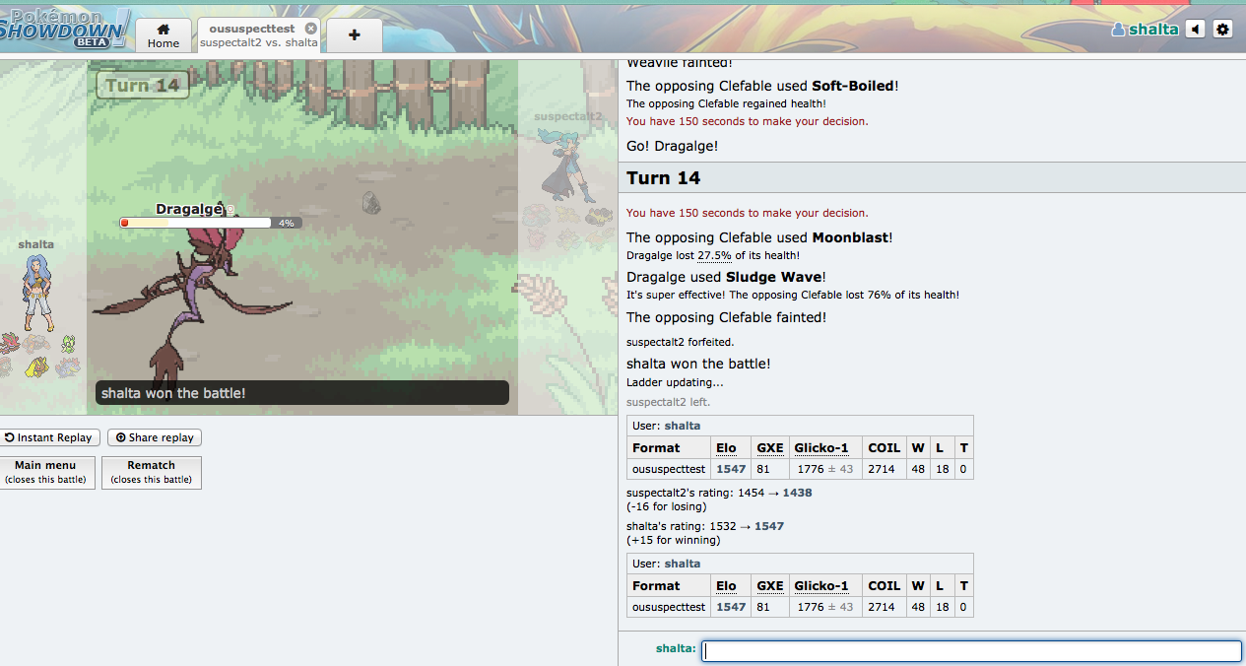Click the Glicko-1 header in the lower ratings table
Image resolution: width=1246 pixels, height=666 pixels.
821,585
